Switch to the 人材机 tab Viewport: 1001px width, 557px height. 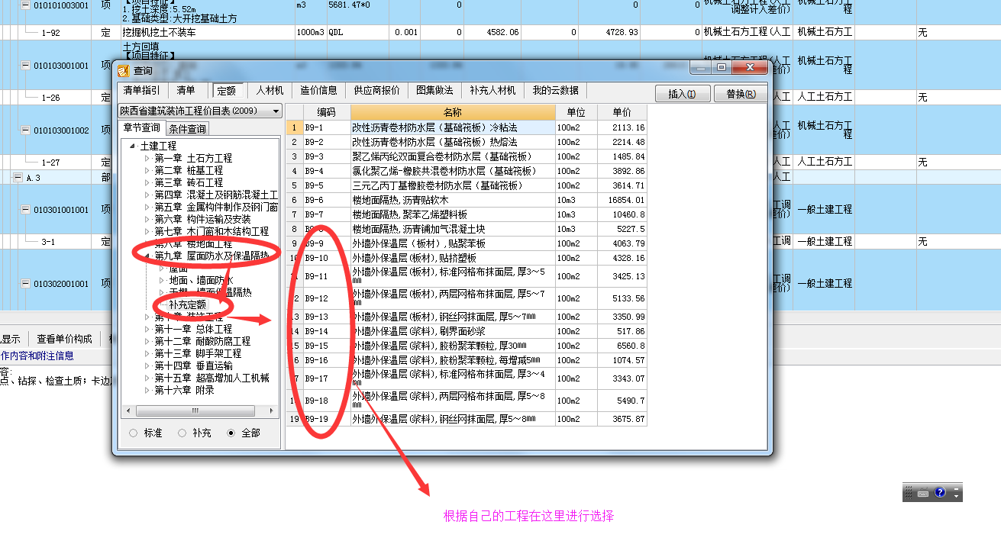coord(270,90)
